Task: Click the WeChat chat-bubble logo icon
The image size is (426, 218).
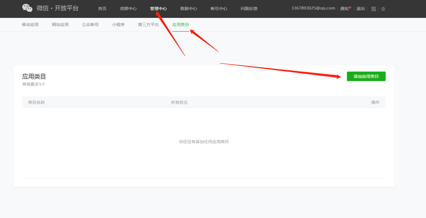Action: pyautogui.click(x=27, y=8)
